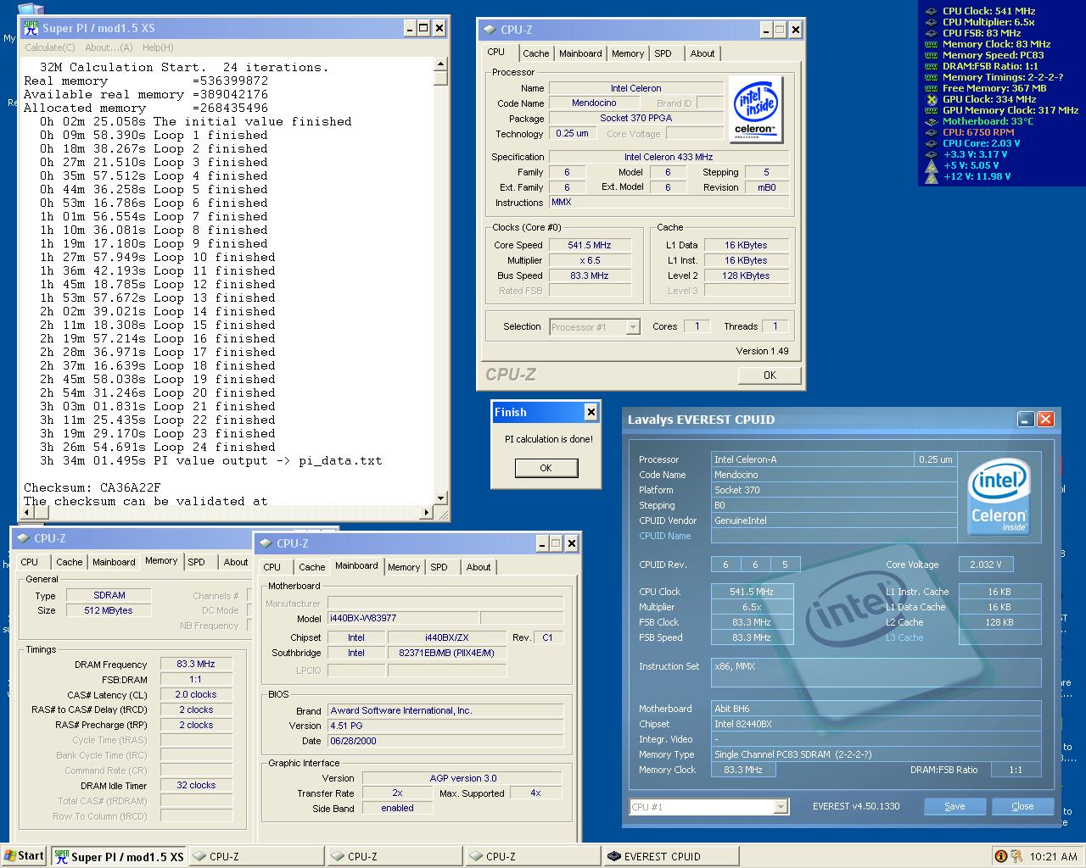The width and height of the screenshot is (1086, 868).
Task: Click the DRAM:FSB Ratio OSD icon
Action: pyautogui.click(x=931, y=66)
